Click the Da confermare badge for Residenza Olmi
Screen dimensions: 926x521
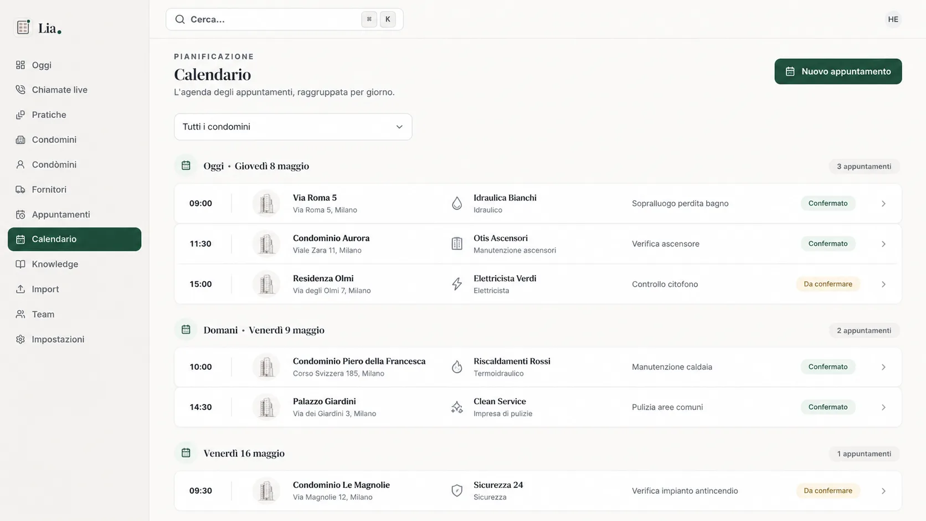pyautogui.click(x=828, y=284)
